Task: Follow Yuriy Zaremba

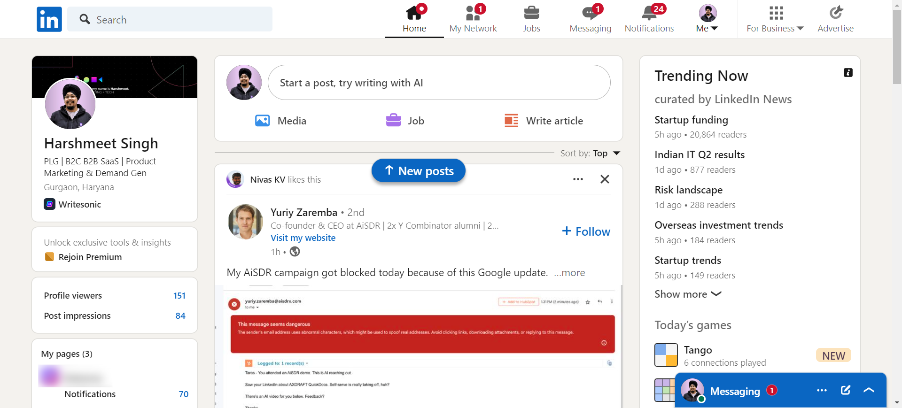Action: 586,231
